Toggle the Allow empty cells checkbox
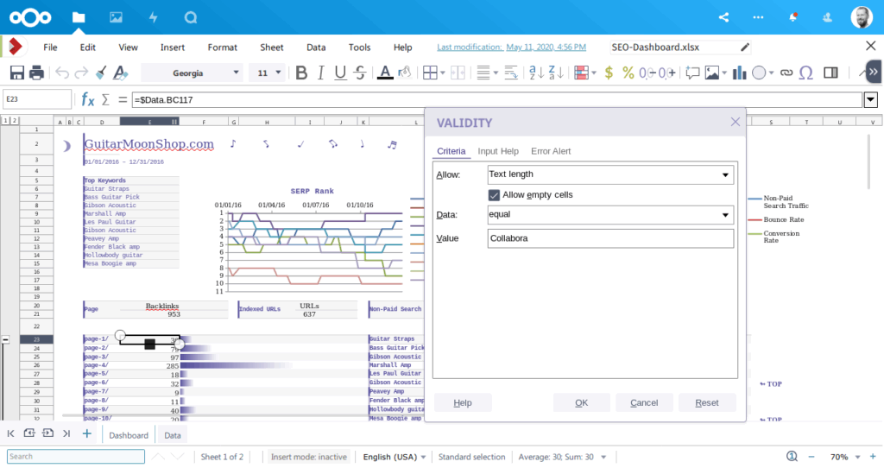884x468 pixels. [495, 195]
